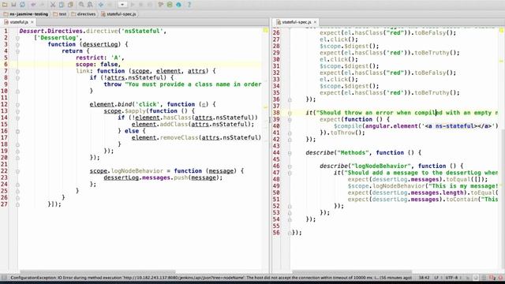Click the Debug toolbar icon
Screen dimensions: 505x284
pyautogui.click(x=141, y=5)
